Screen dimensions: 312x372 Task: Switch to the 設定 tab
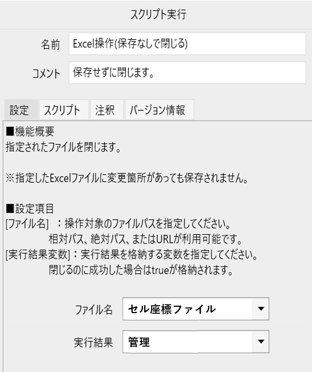(21, 110)
